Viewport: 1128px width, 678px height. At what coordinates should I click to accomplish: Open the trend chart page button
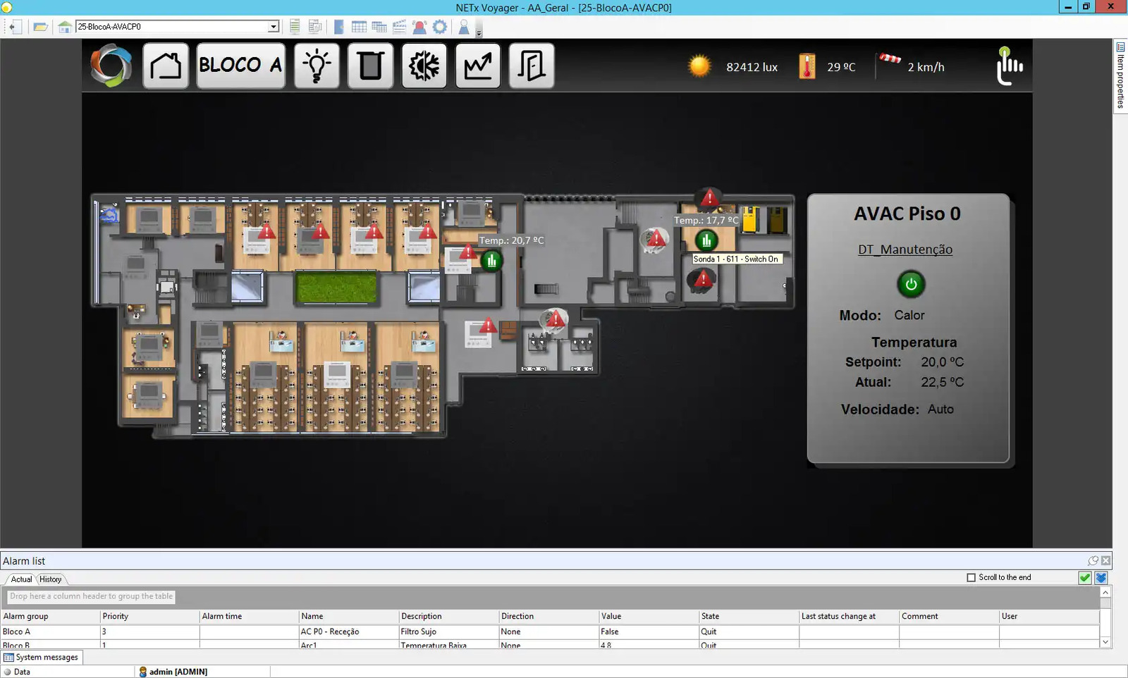(x=478, y=66)
